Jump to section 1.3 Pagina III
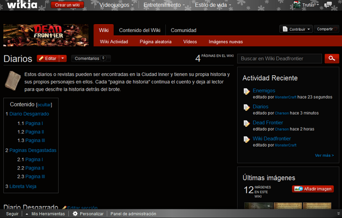The image size is (342, 218). (x=35, y=141)
